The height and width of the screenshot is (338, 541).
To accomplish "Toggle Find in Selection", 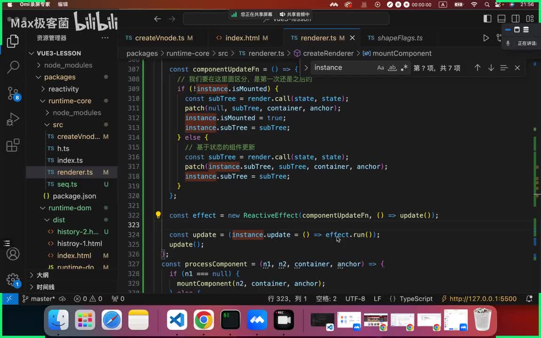I will (504, 68).
